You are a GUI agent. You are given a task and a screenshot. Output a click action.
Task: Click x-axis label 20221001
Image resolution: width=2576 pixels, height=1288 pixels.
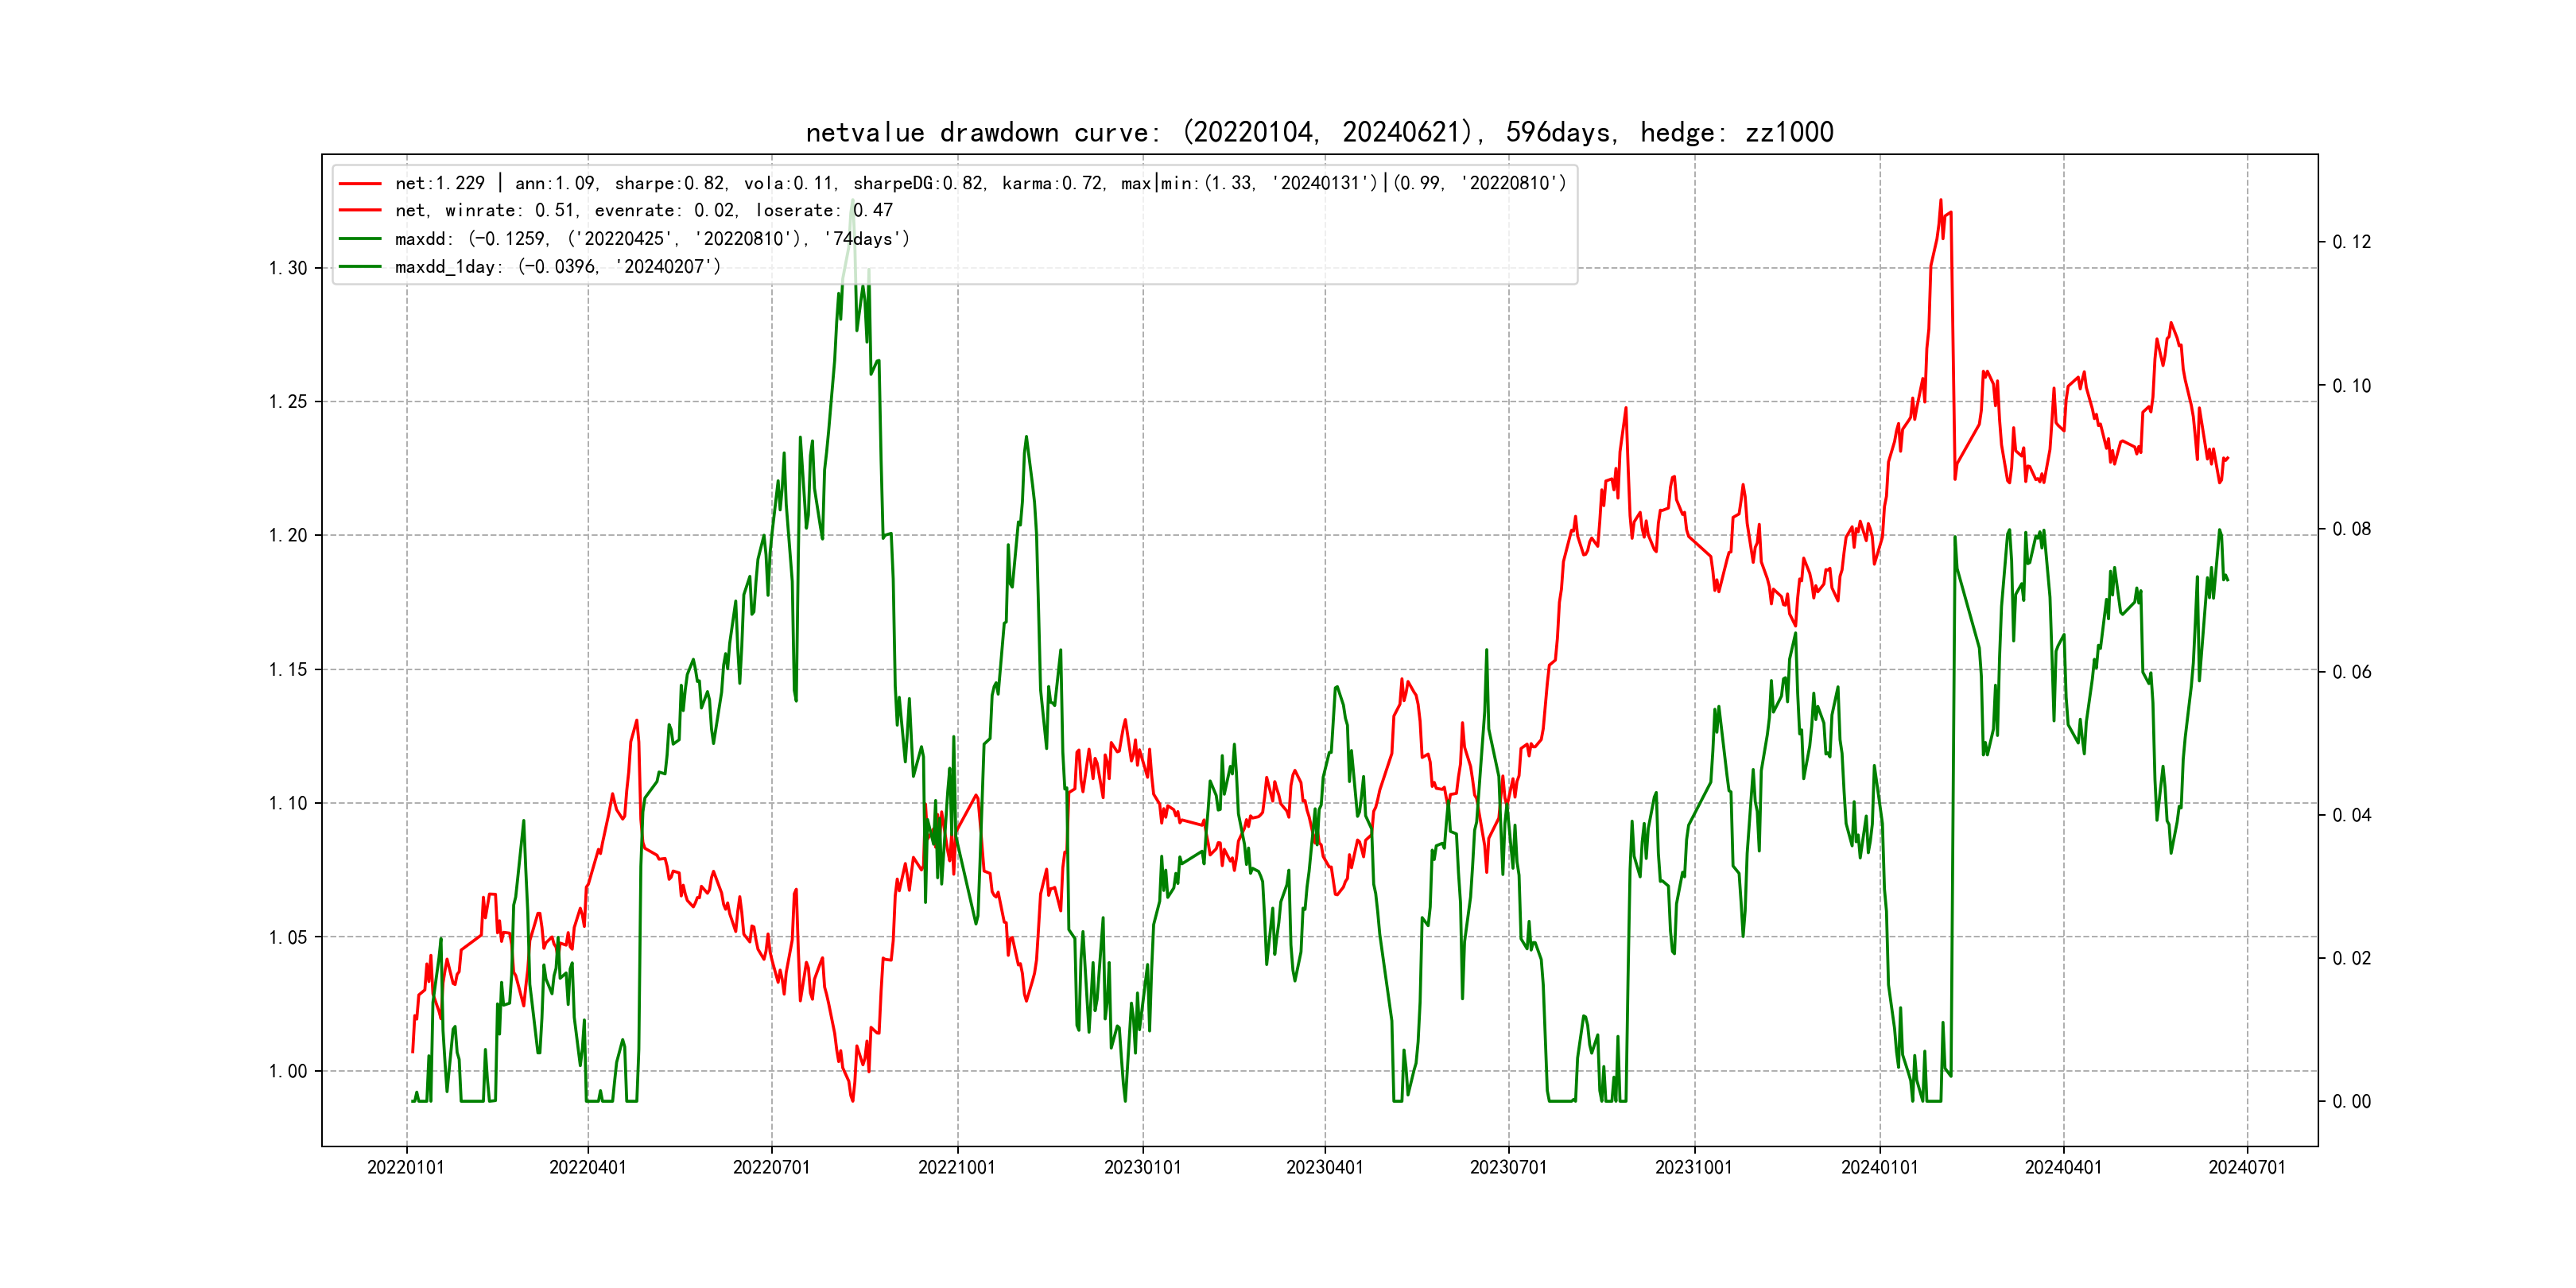957,1168
